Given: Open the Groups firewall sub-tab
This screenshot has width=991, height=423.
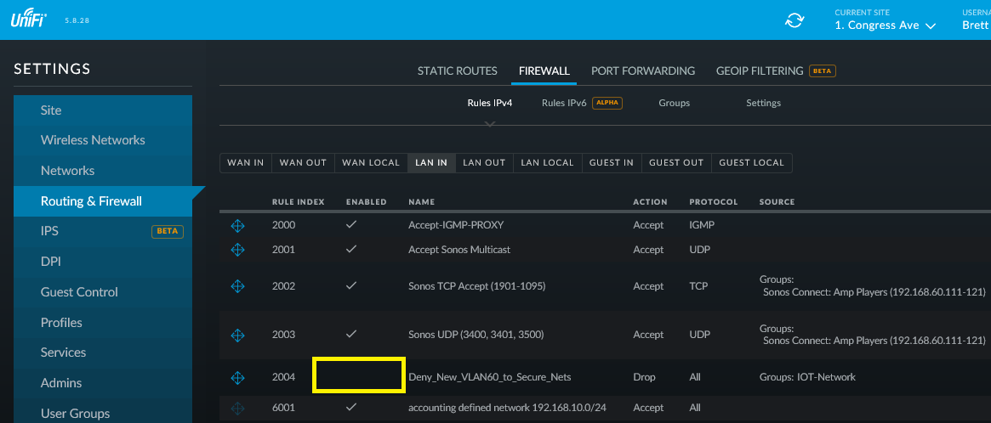Looking at the screenshot, I should click(x=675, y=103).
